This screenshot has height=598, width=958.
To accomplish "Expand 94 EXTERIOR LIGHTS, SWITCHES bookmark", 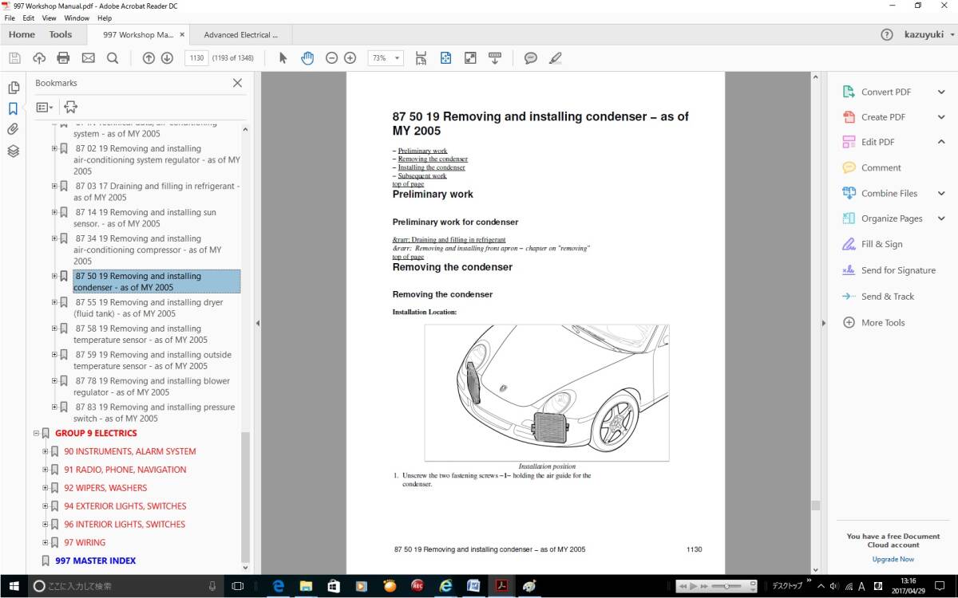I will coord(46,506).
